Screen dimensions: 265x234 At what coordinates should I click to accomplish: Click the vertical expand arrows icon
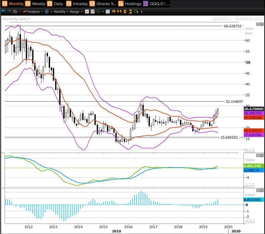[x=125, y=12]
